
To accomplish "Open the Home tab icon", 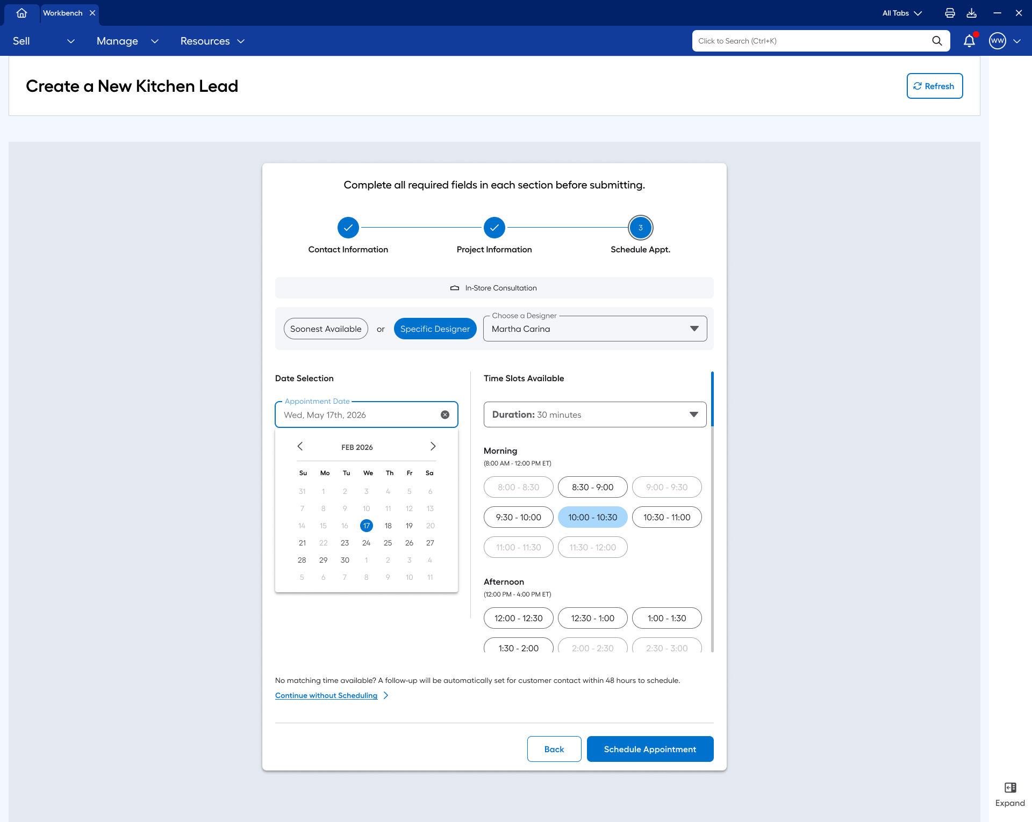I will tap(21, 13).
